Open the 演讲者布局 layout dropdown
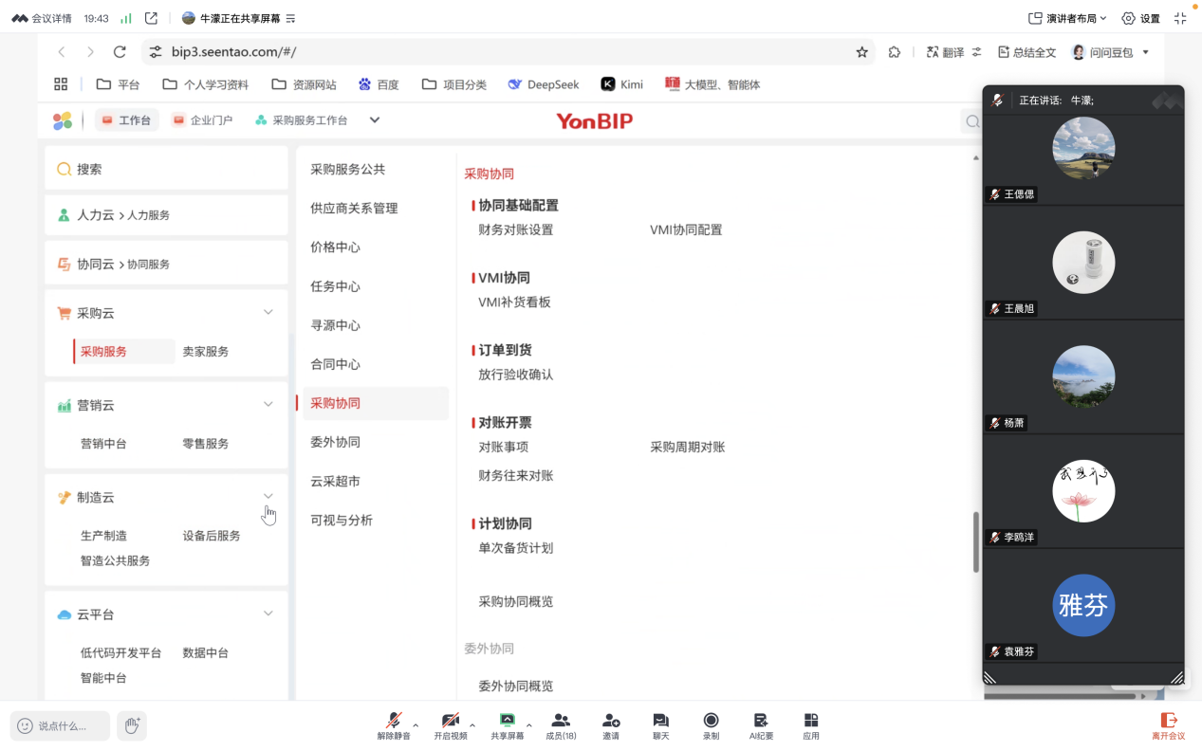Image resolution: width=1202 pixels, height=751 pixels. pyautogui.click(x=1069, y=17)
